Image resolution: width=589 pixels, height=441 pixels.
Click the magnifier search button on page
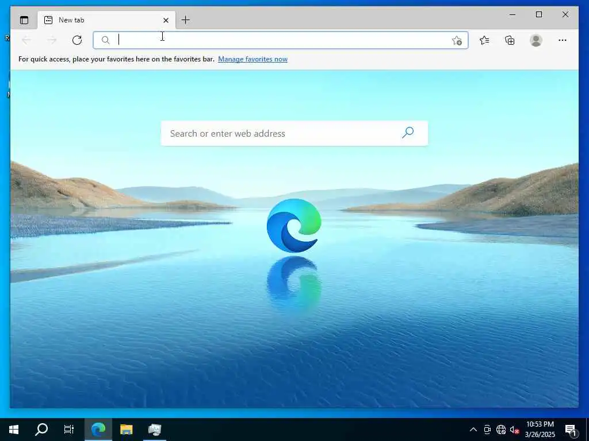pyautogui.click(x=408, y=133)
